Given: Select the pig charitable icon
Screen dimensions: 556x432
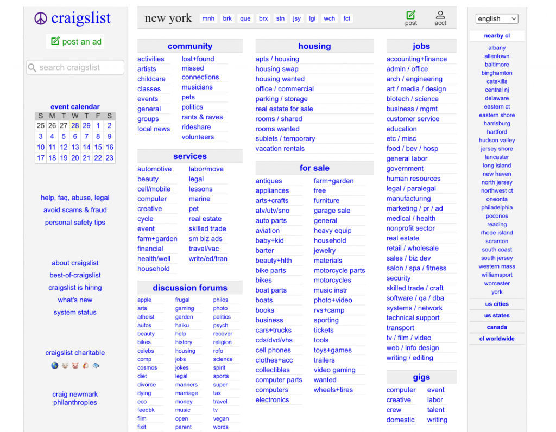Looking at the screenshot, I should [x=75, y=365].
